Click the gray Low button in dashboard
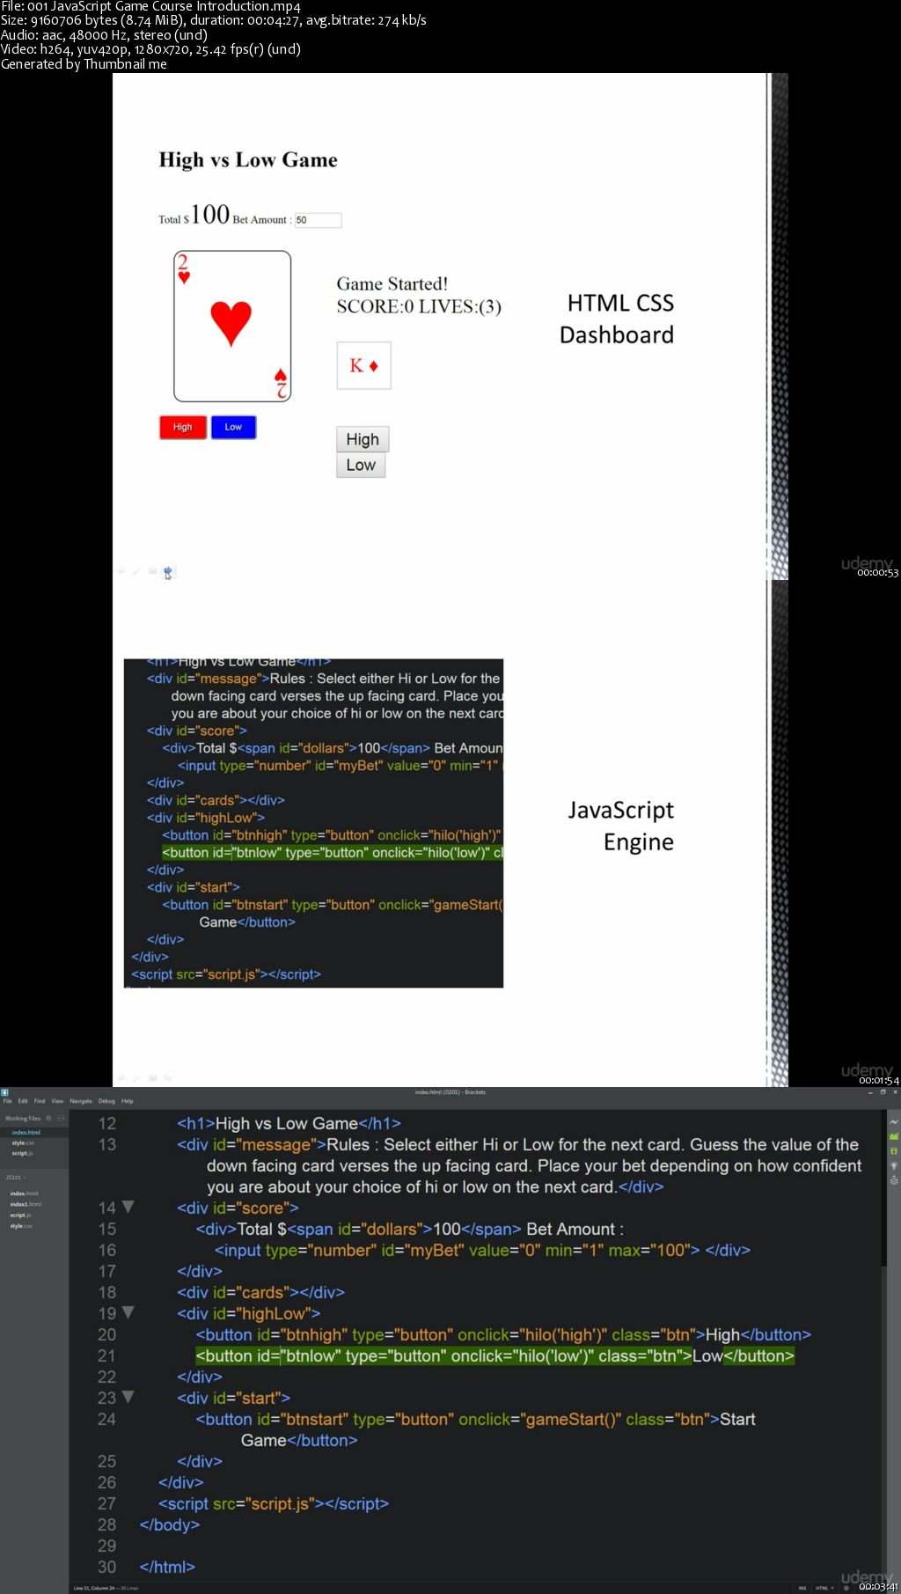The width and height of the screenshot is (901, 1594). click(x=361, y=465)
